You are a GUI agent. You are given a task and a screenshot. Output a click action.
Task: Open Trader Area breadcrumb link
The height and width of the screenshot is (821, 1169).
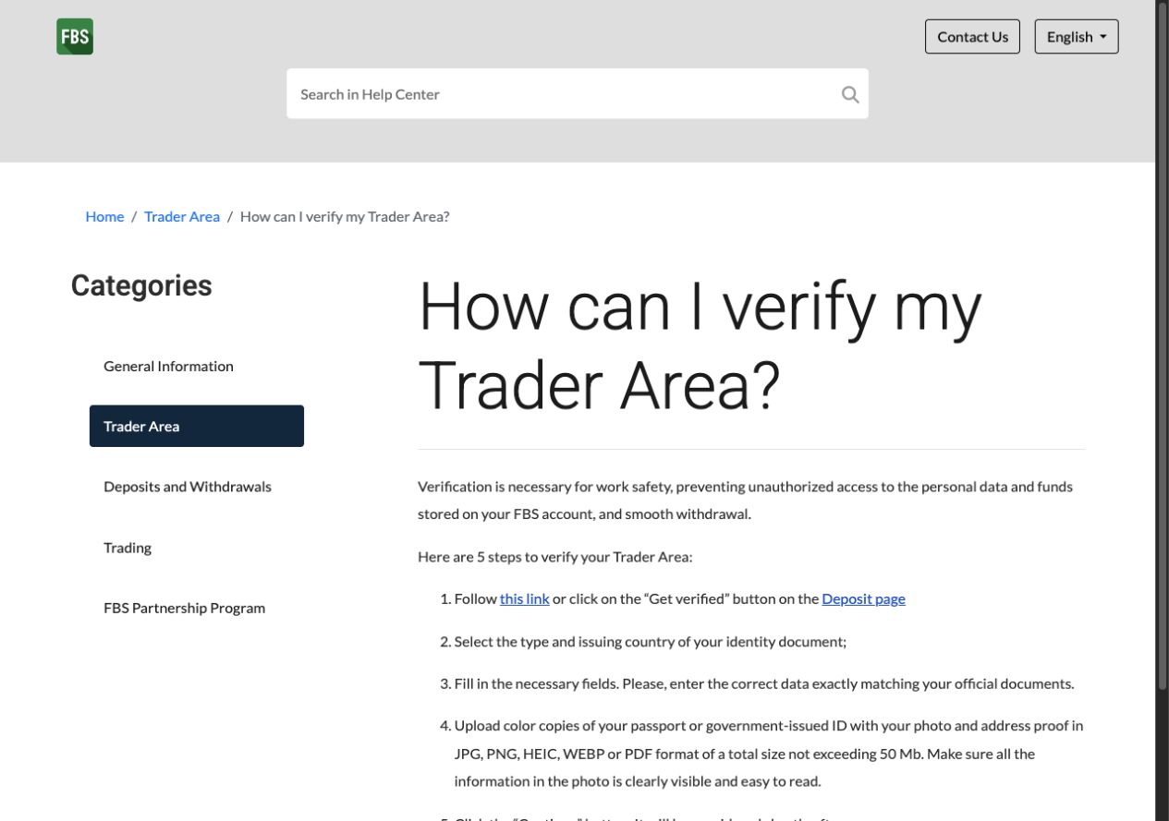coord(182,217)
